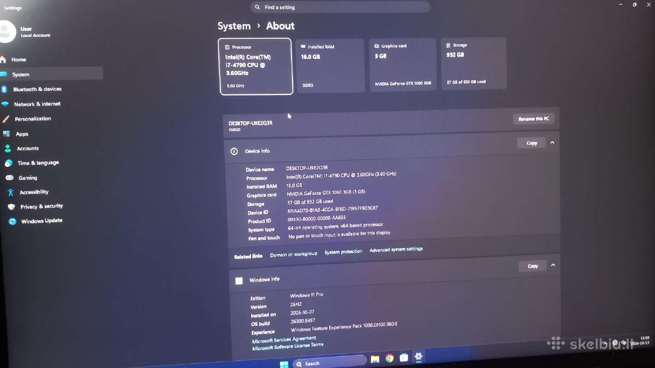Screen dimensions: 655x368
Task: Click the Settings gear on the taskbar
Action: pos(418,357)
